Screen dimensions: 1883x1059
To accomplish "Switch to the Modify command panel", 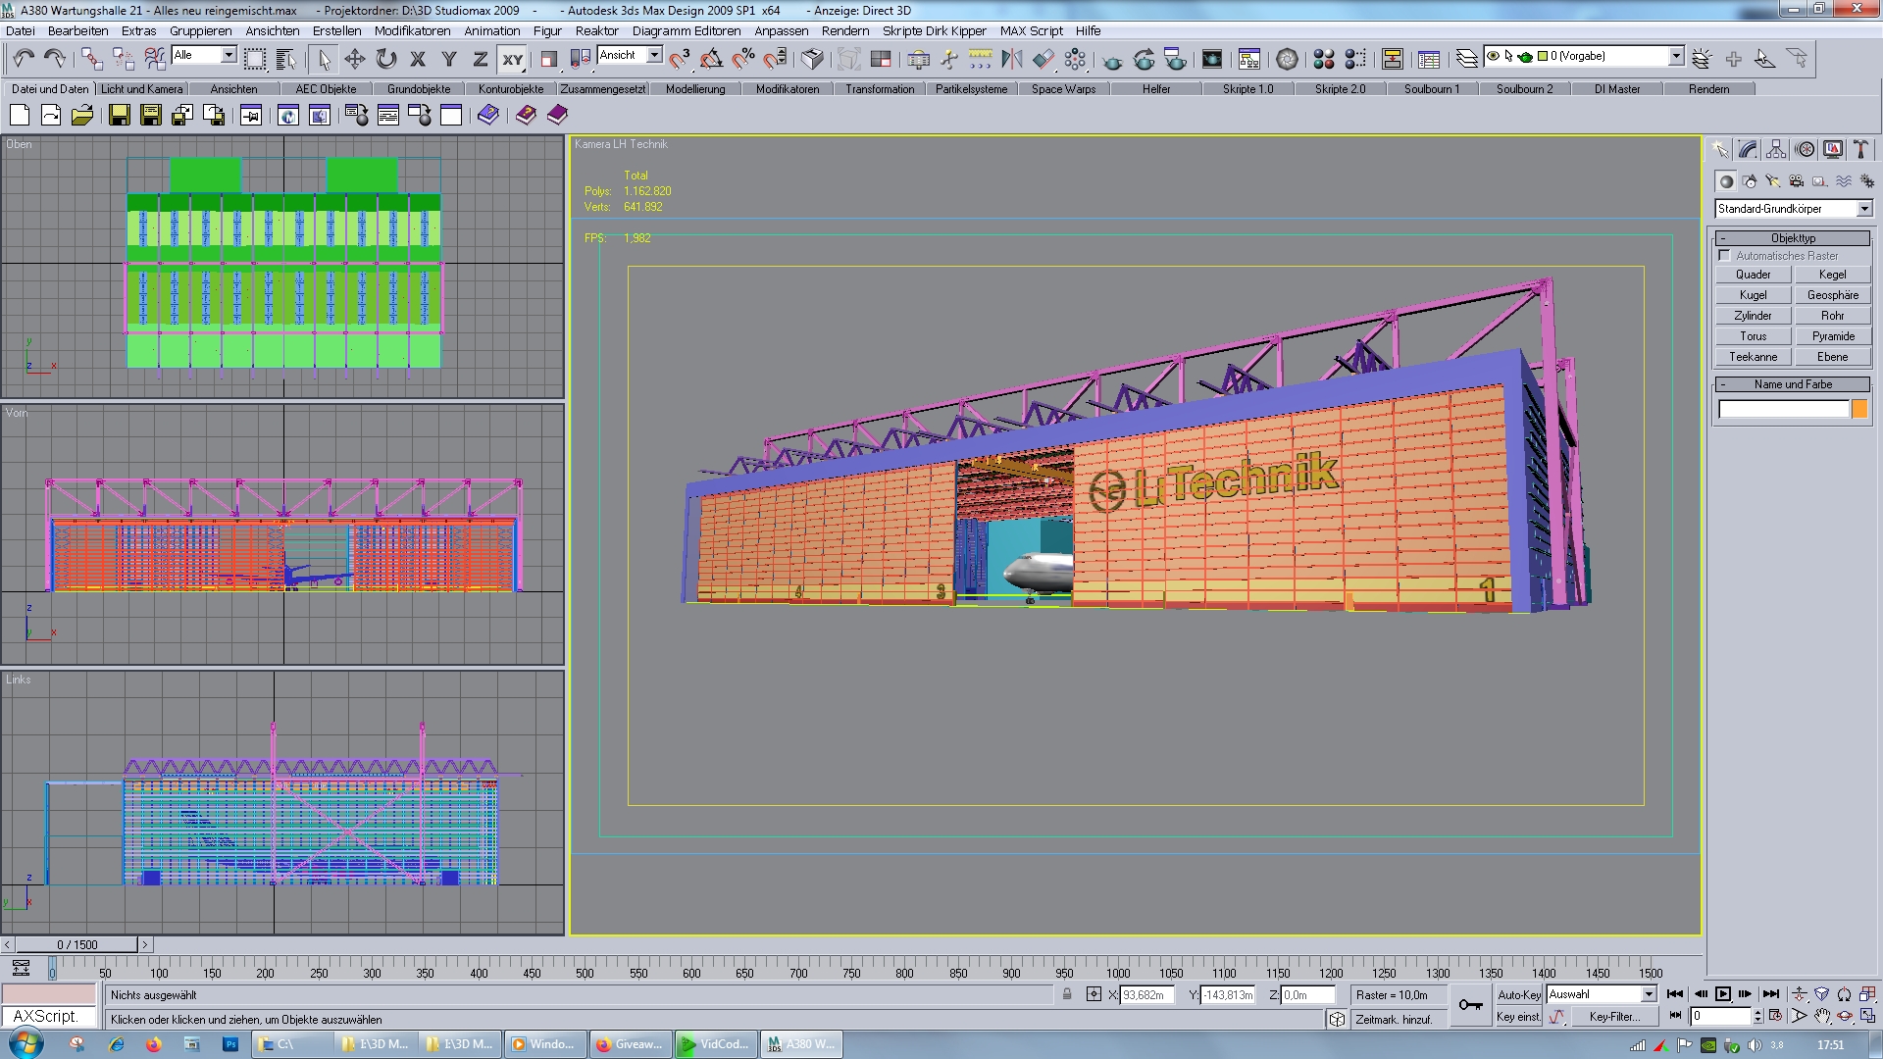I will click(1748, 150).
